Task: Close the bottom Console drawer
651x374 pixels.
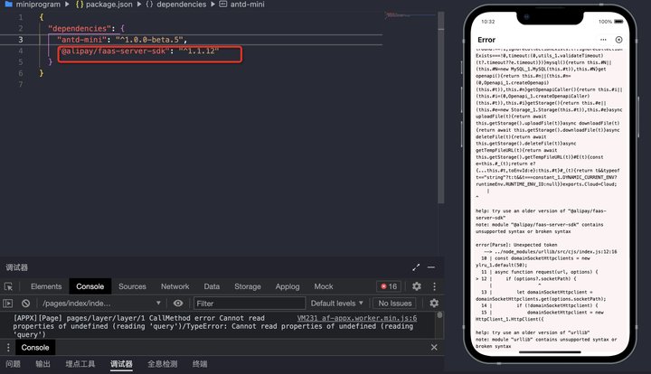Action: tap(434, 348)
